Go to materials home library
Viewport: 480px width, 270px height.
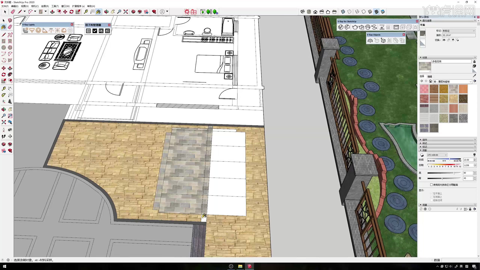click(430, 81)
